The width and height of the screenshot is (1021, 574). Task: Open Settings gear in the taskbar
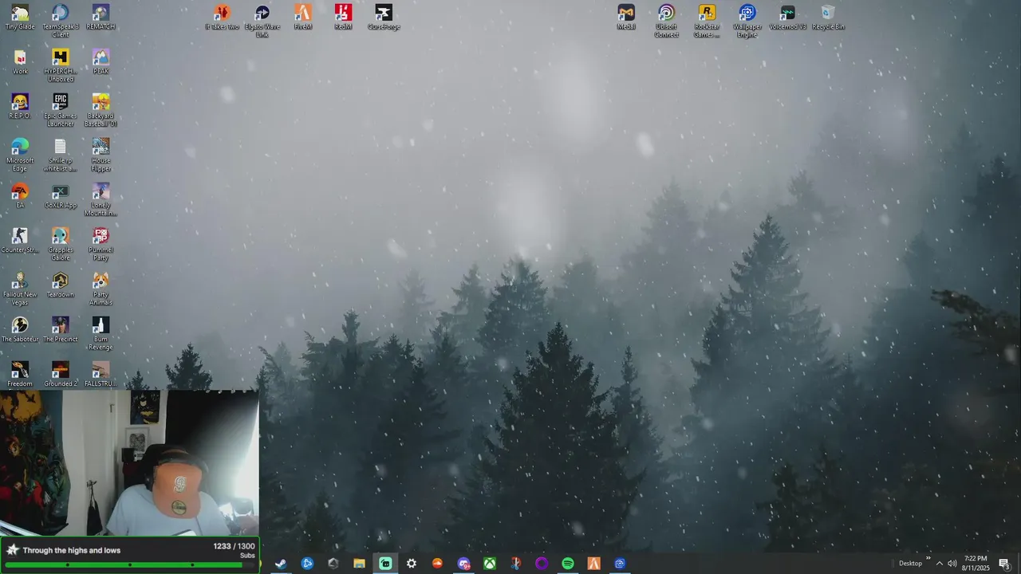[x=412, y=564]
